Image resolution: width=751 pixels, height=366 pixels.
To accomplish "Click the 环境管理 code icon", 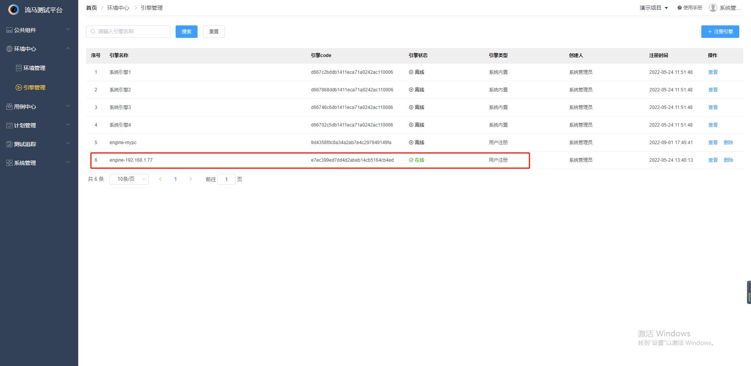I will pos(18,68).
